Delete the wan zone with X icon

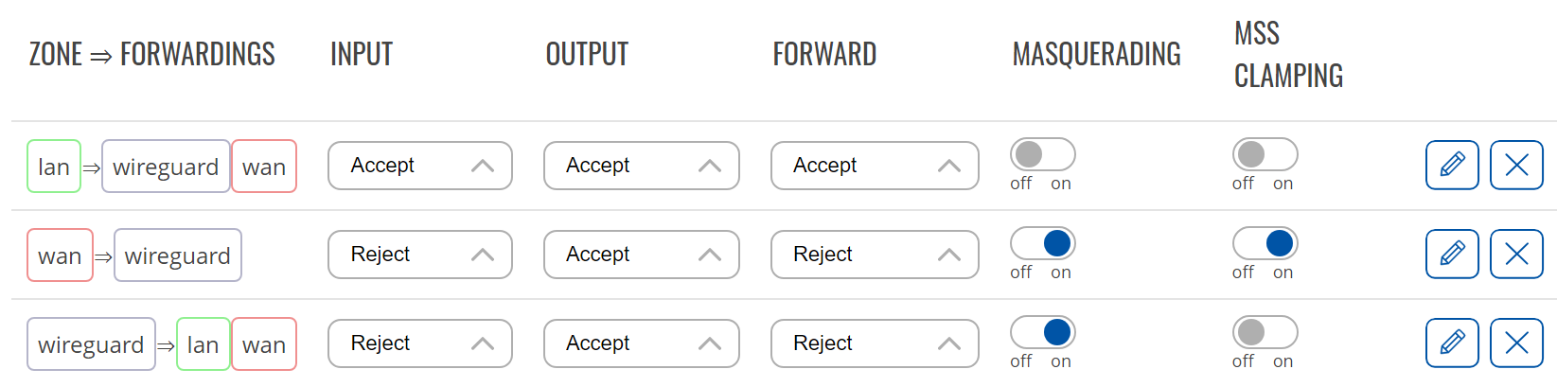[1516, 255]
